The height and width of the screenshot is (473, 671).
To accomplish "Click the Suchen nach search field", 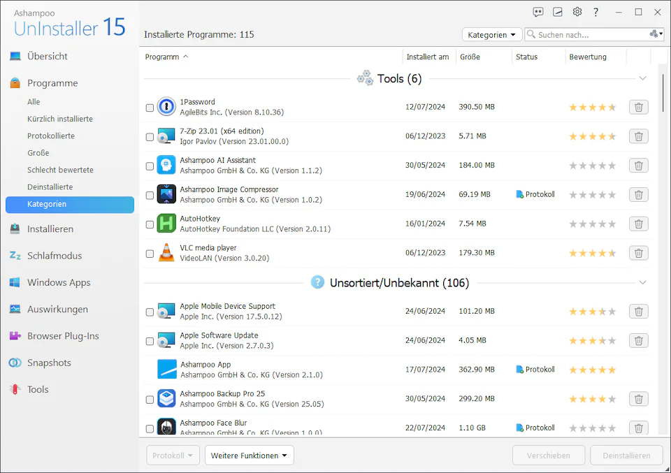I will pyautogui.click(x=593, y=35).
